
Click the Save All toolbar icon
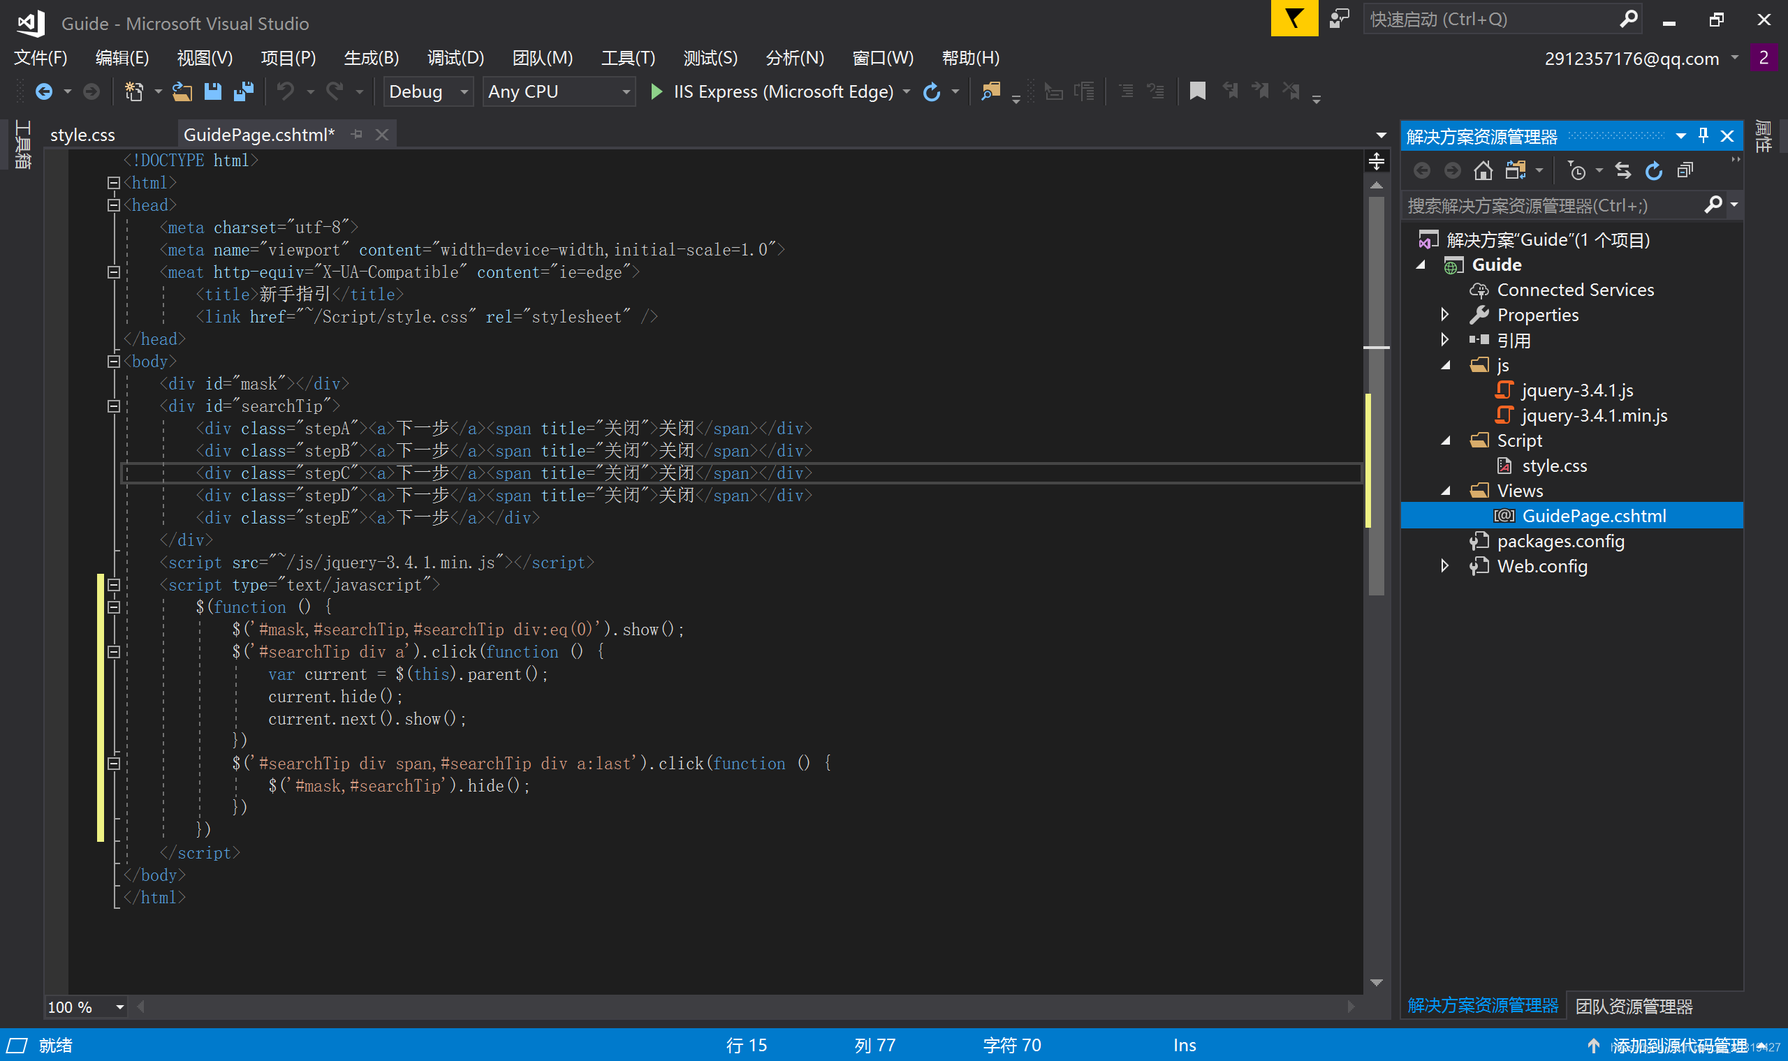[x=244, y=91]
